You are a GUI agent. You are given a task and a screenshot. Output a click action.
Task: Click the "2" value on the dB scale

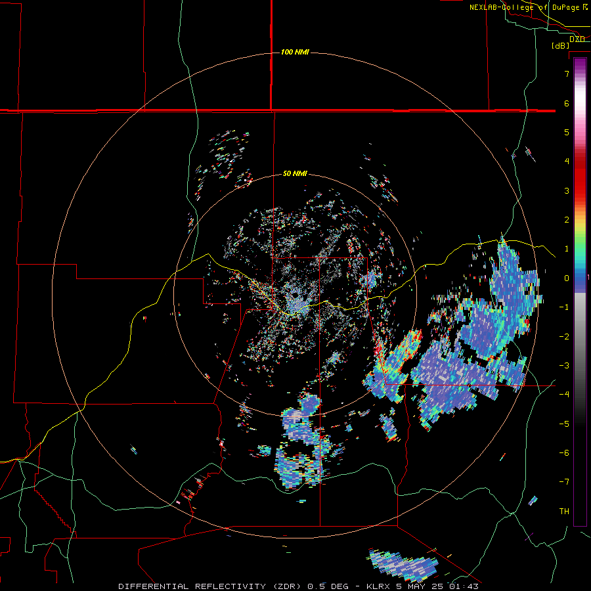tap(567, 220)
